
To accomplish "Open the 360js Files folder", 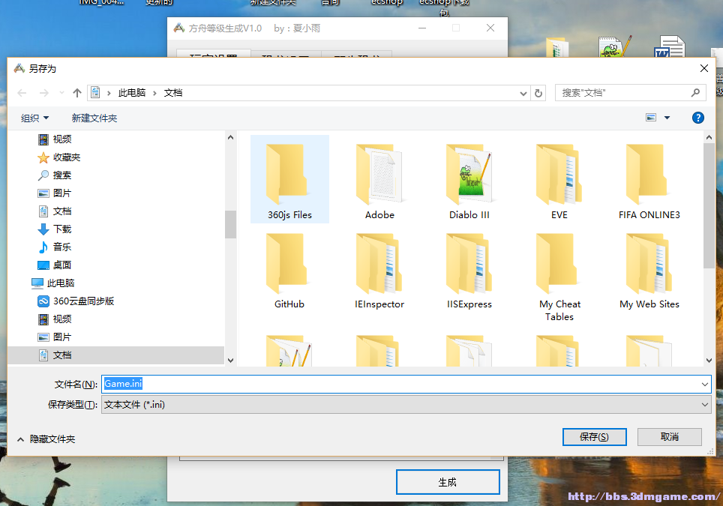I will pos(289,180).
